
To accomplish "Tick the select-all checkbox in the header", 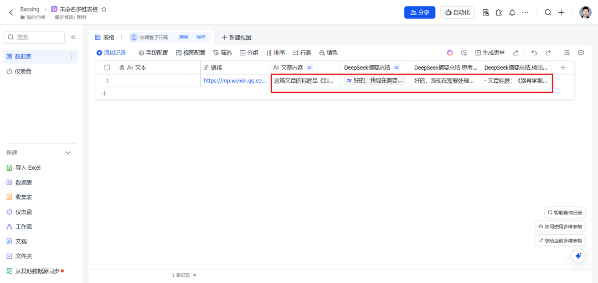I will point(107,67).
